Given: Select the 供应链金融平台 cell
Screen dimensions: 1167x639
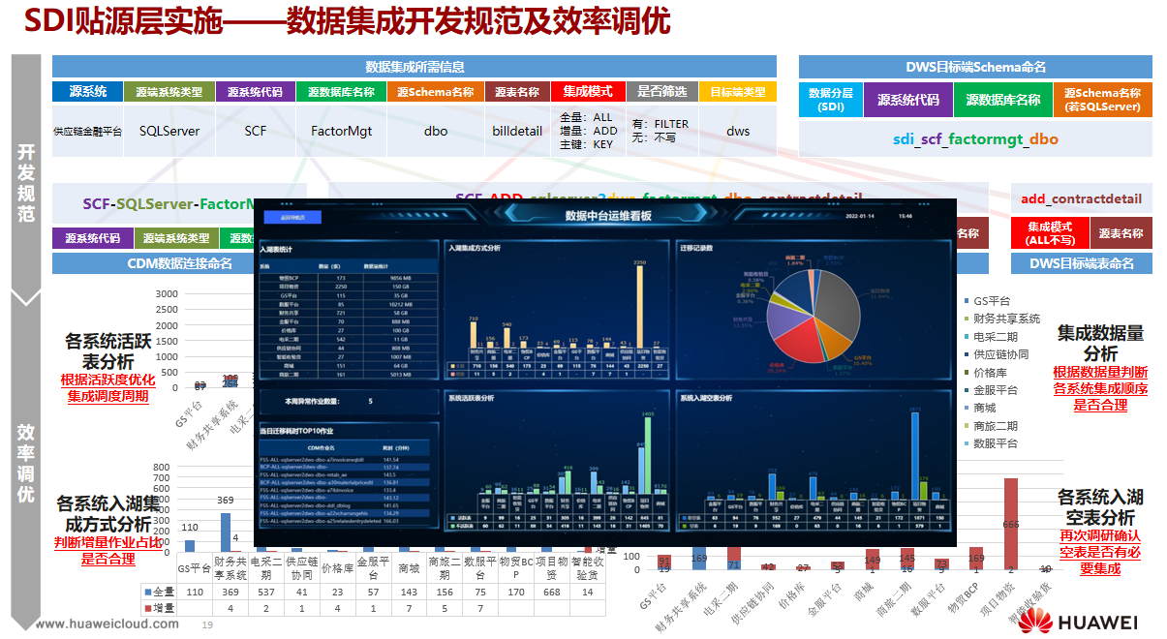Looking at the screenshot, I should click(x=87, y=131).
